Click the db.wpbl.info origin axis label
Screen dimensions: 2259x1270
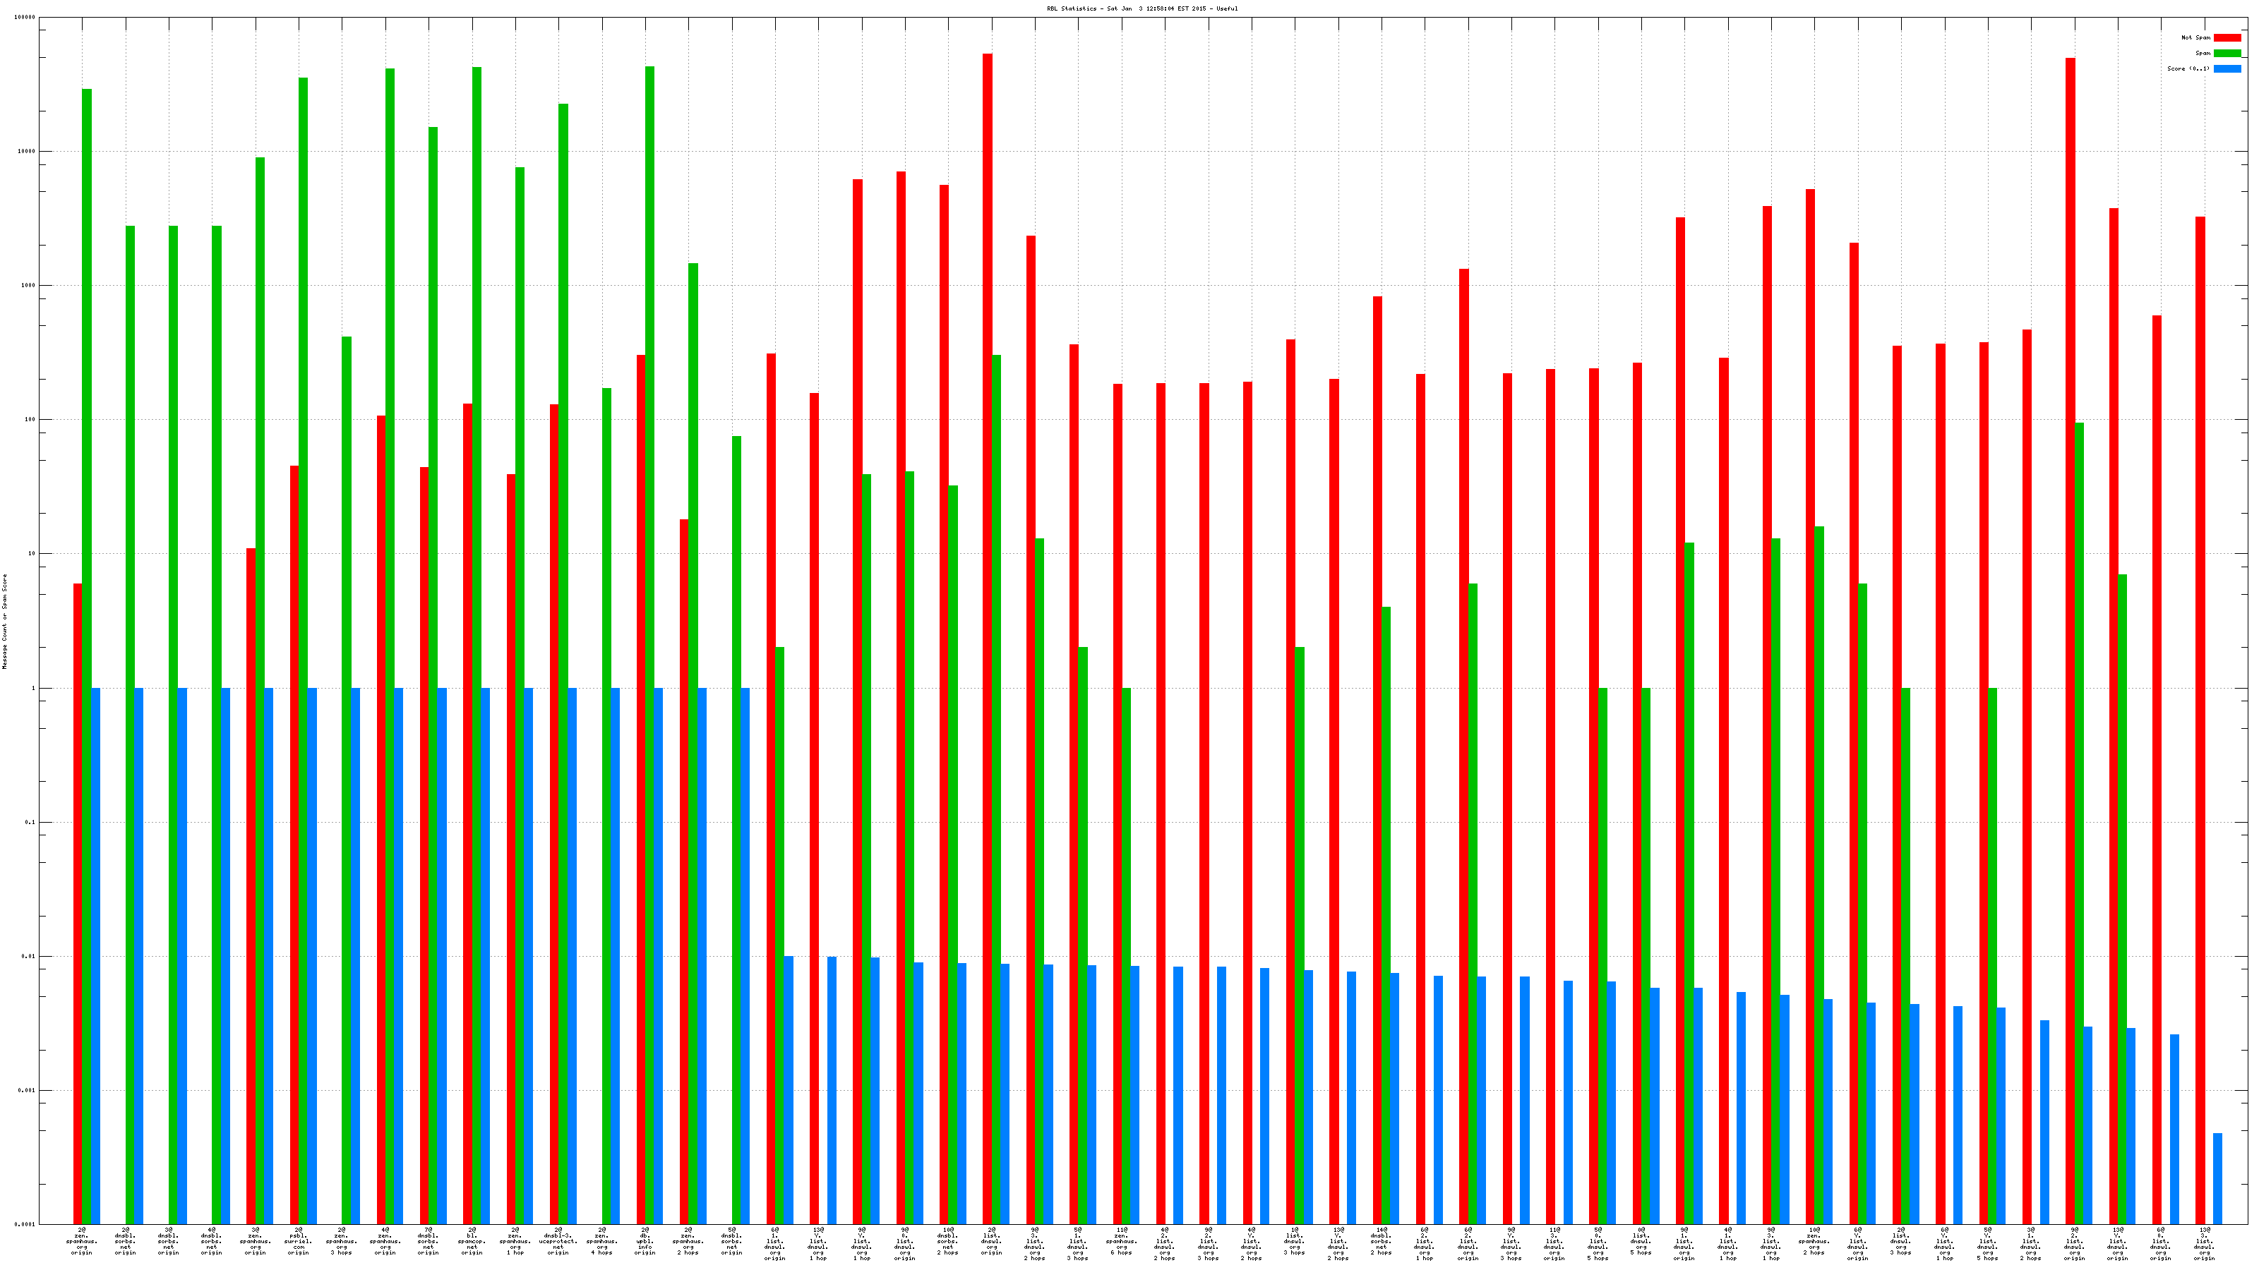pos(645,1241)
